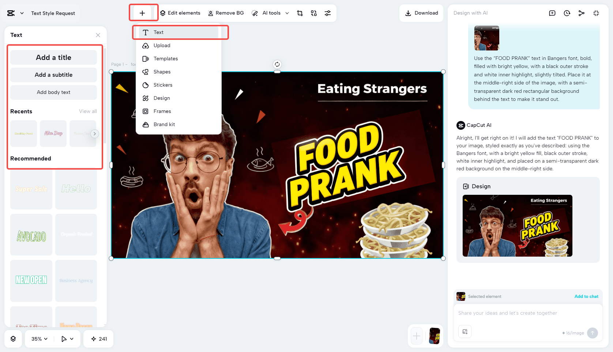Click the share icon in the AI panel

pos(582,13)
